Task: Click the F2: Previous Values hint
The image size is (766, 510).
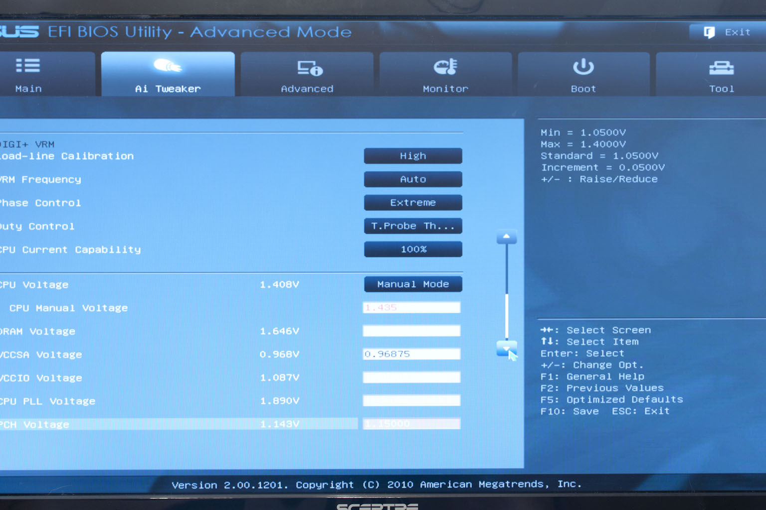Action: click(602, 388)
